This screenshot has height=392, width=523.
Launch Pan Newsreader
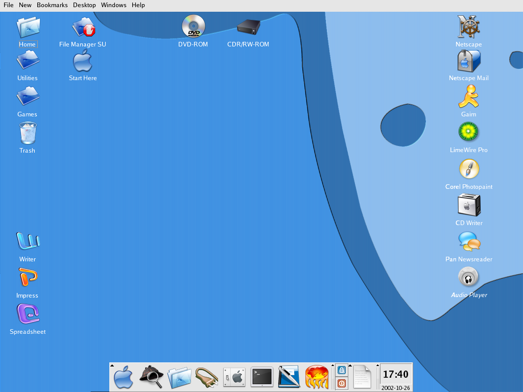(x=469, y=241)
